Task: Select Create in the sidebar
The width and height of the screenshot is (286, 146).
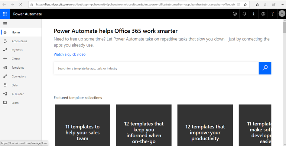Action: (x=21, y=59)
